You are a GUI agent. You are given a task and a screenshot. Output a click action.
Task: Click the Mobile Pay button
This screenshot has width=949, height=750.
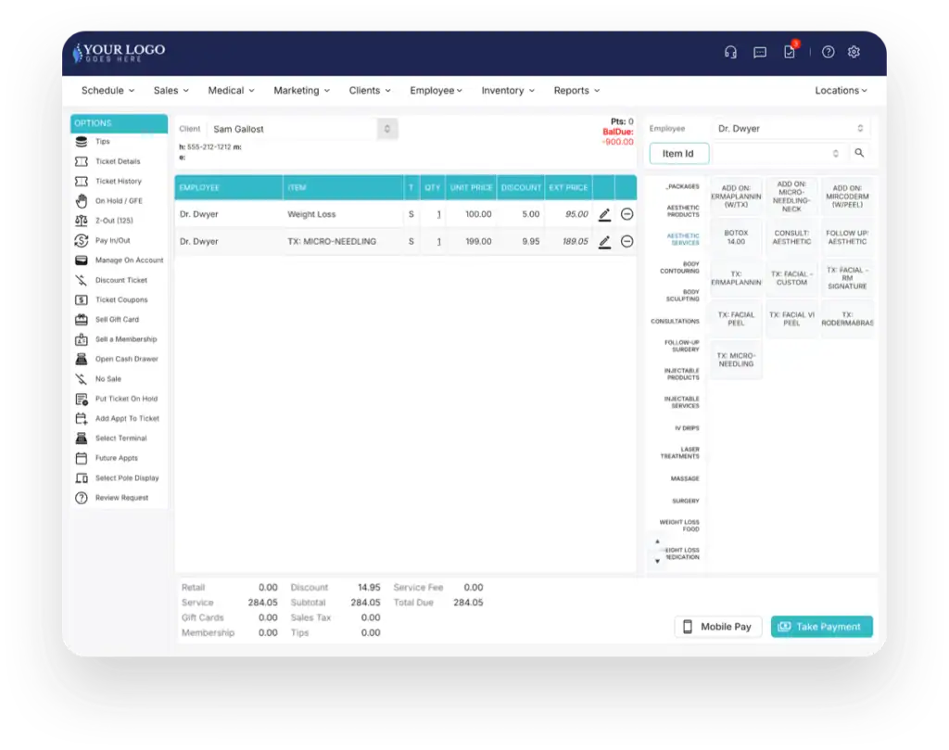coord(717,627)
